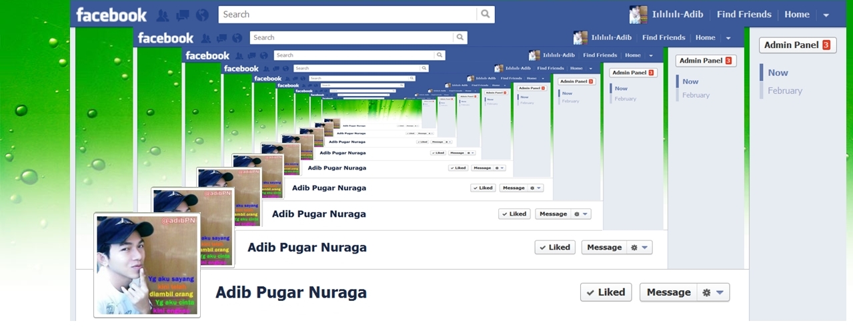853x331 pixels.
Task: Click user avatar thumbnail in outermost bar
Action: (x=638, y=15)
